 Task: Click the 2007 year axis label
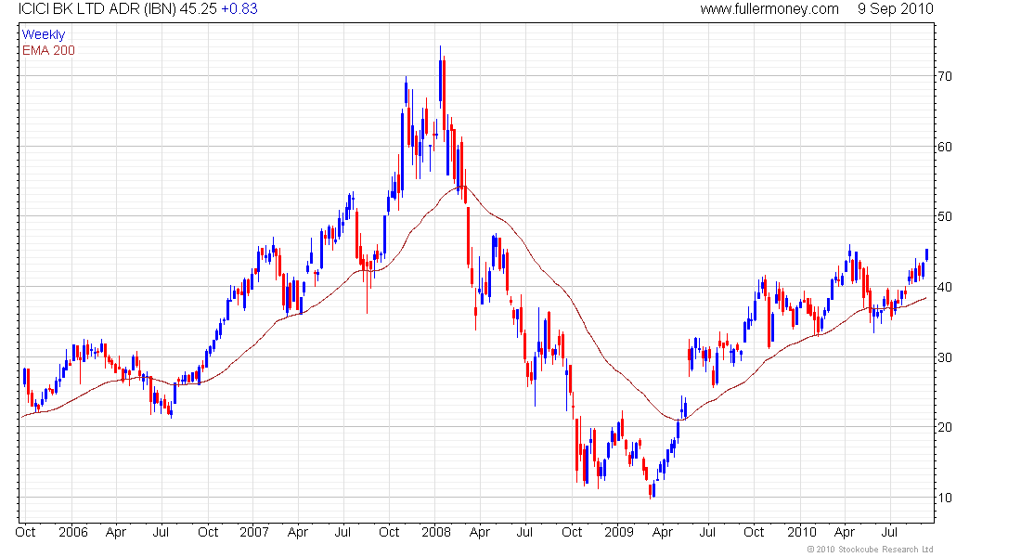pyautogui.click(x=254, y=532)
